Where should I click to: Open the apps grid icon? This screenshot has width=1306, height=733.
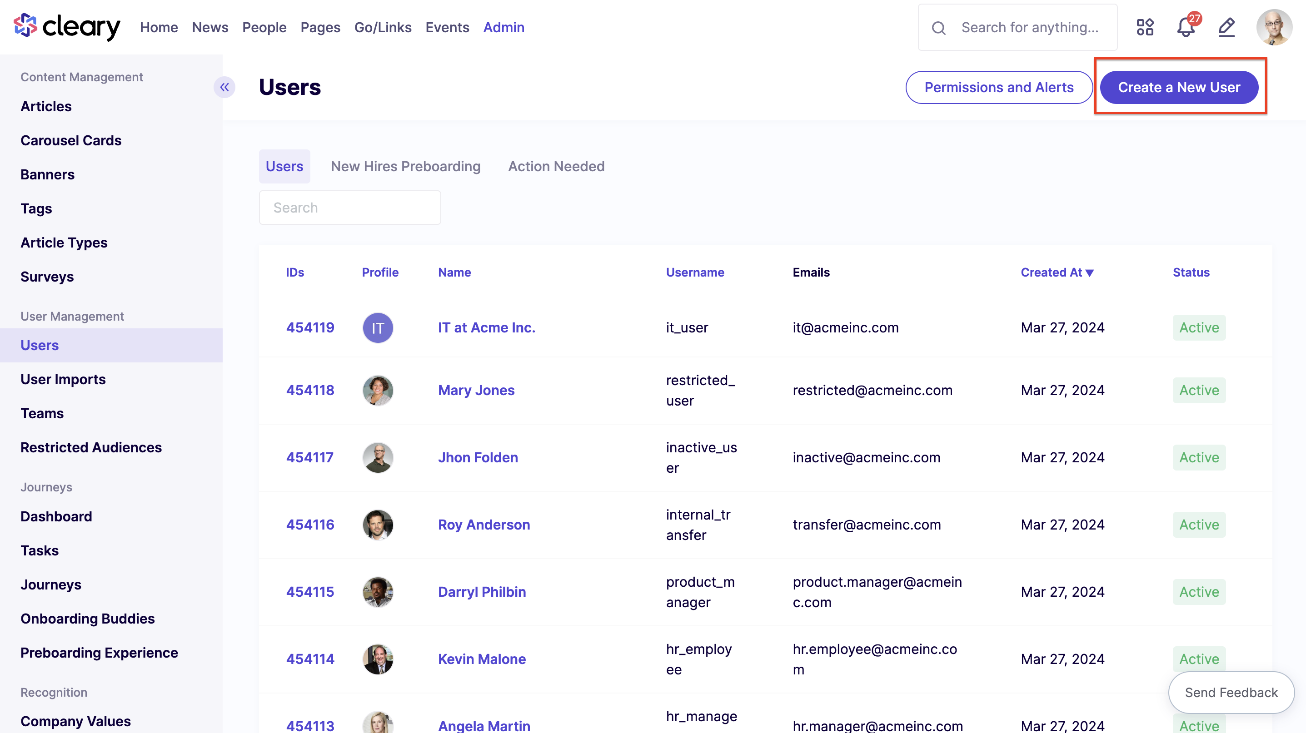coord(1145,27)
